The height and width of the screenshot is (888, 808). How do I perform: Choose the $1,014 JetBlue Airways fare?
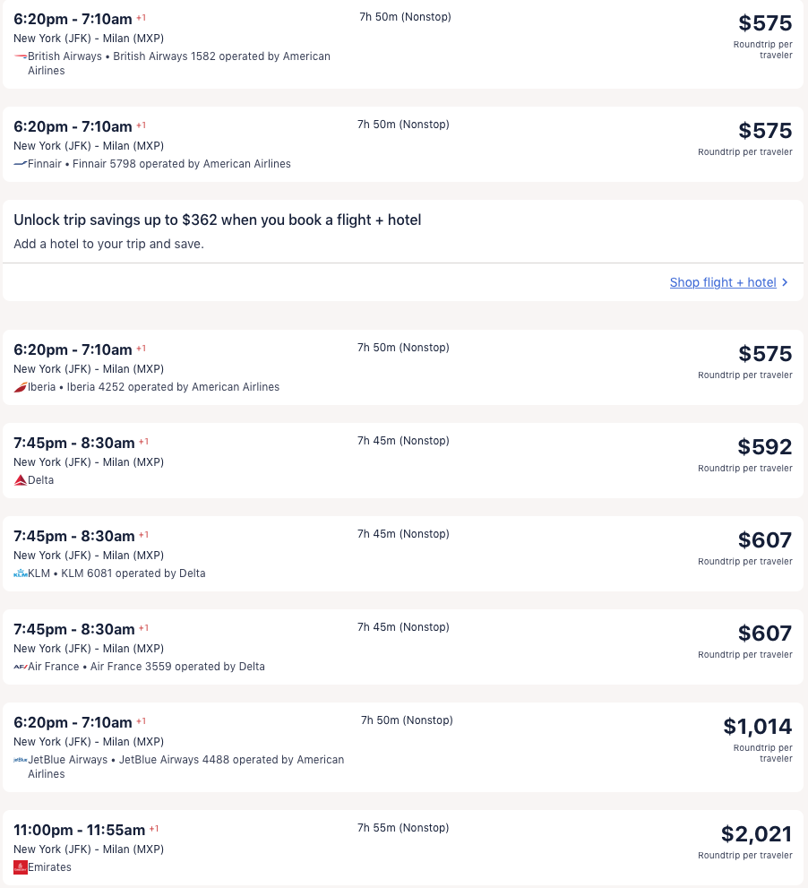pyautogui.click(x=758, y=726)
